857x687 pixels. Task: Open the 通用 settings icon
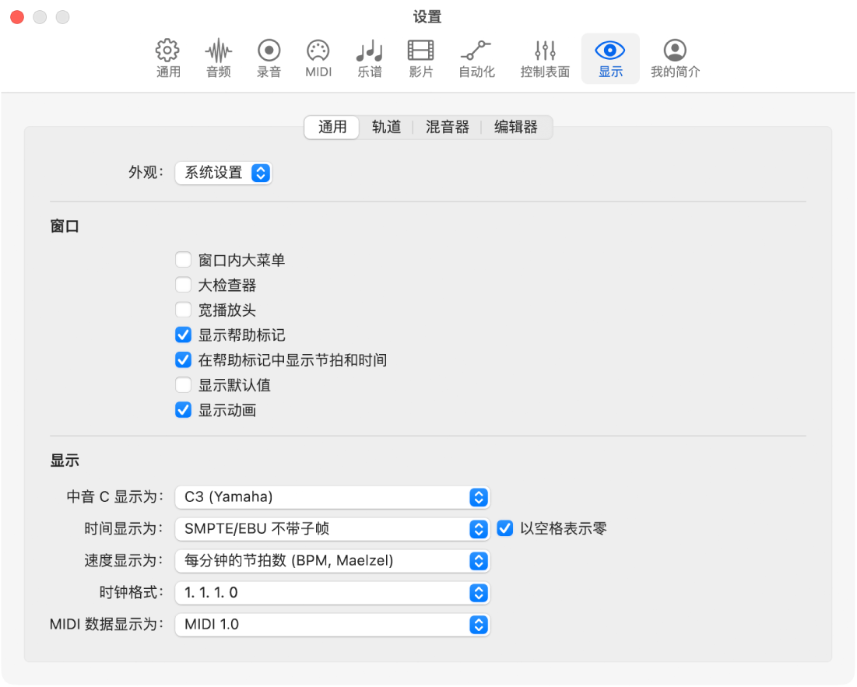167,58
